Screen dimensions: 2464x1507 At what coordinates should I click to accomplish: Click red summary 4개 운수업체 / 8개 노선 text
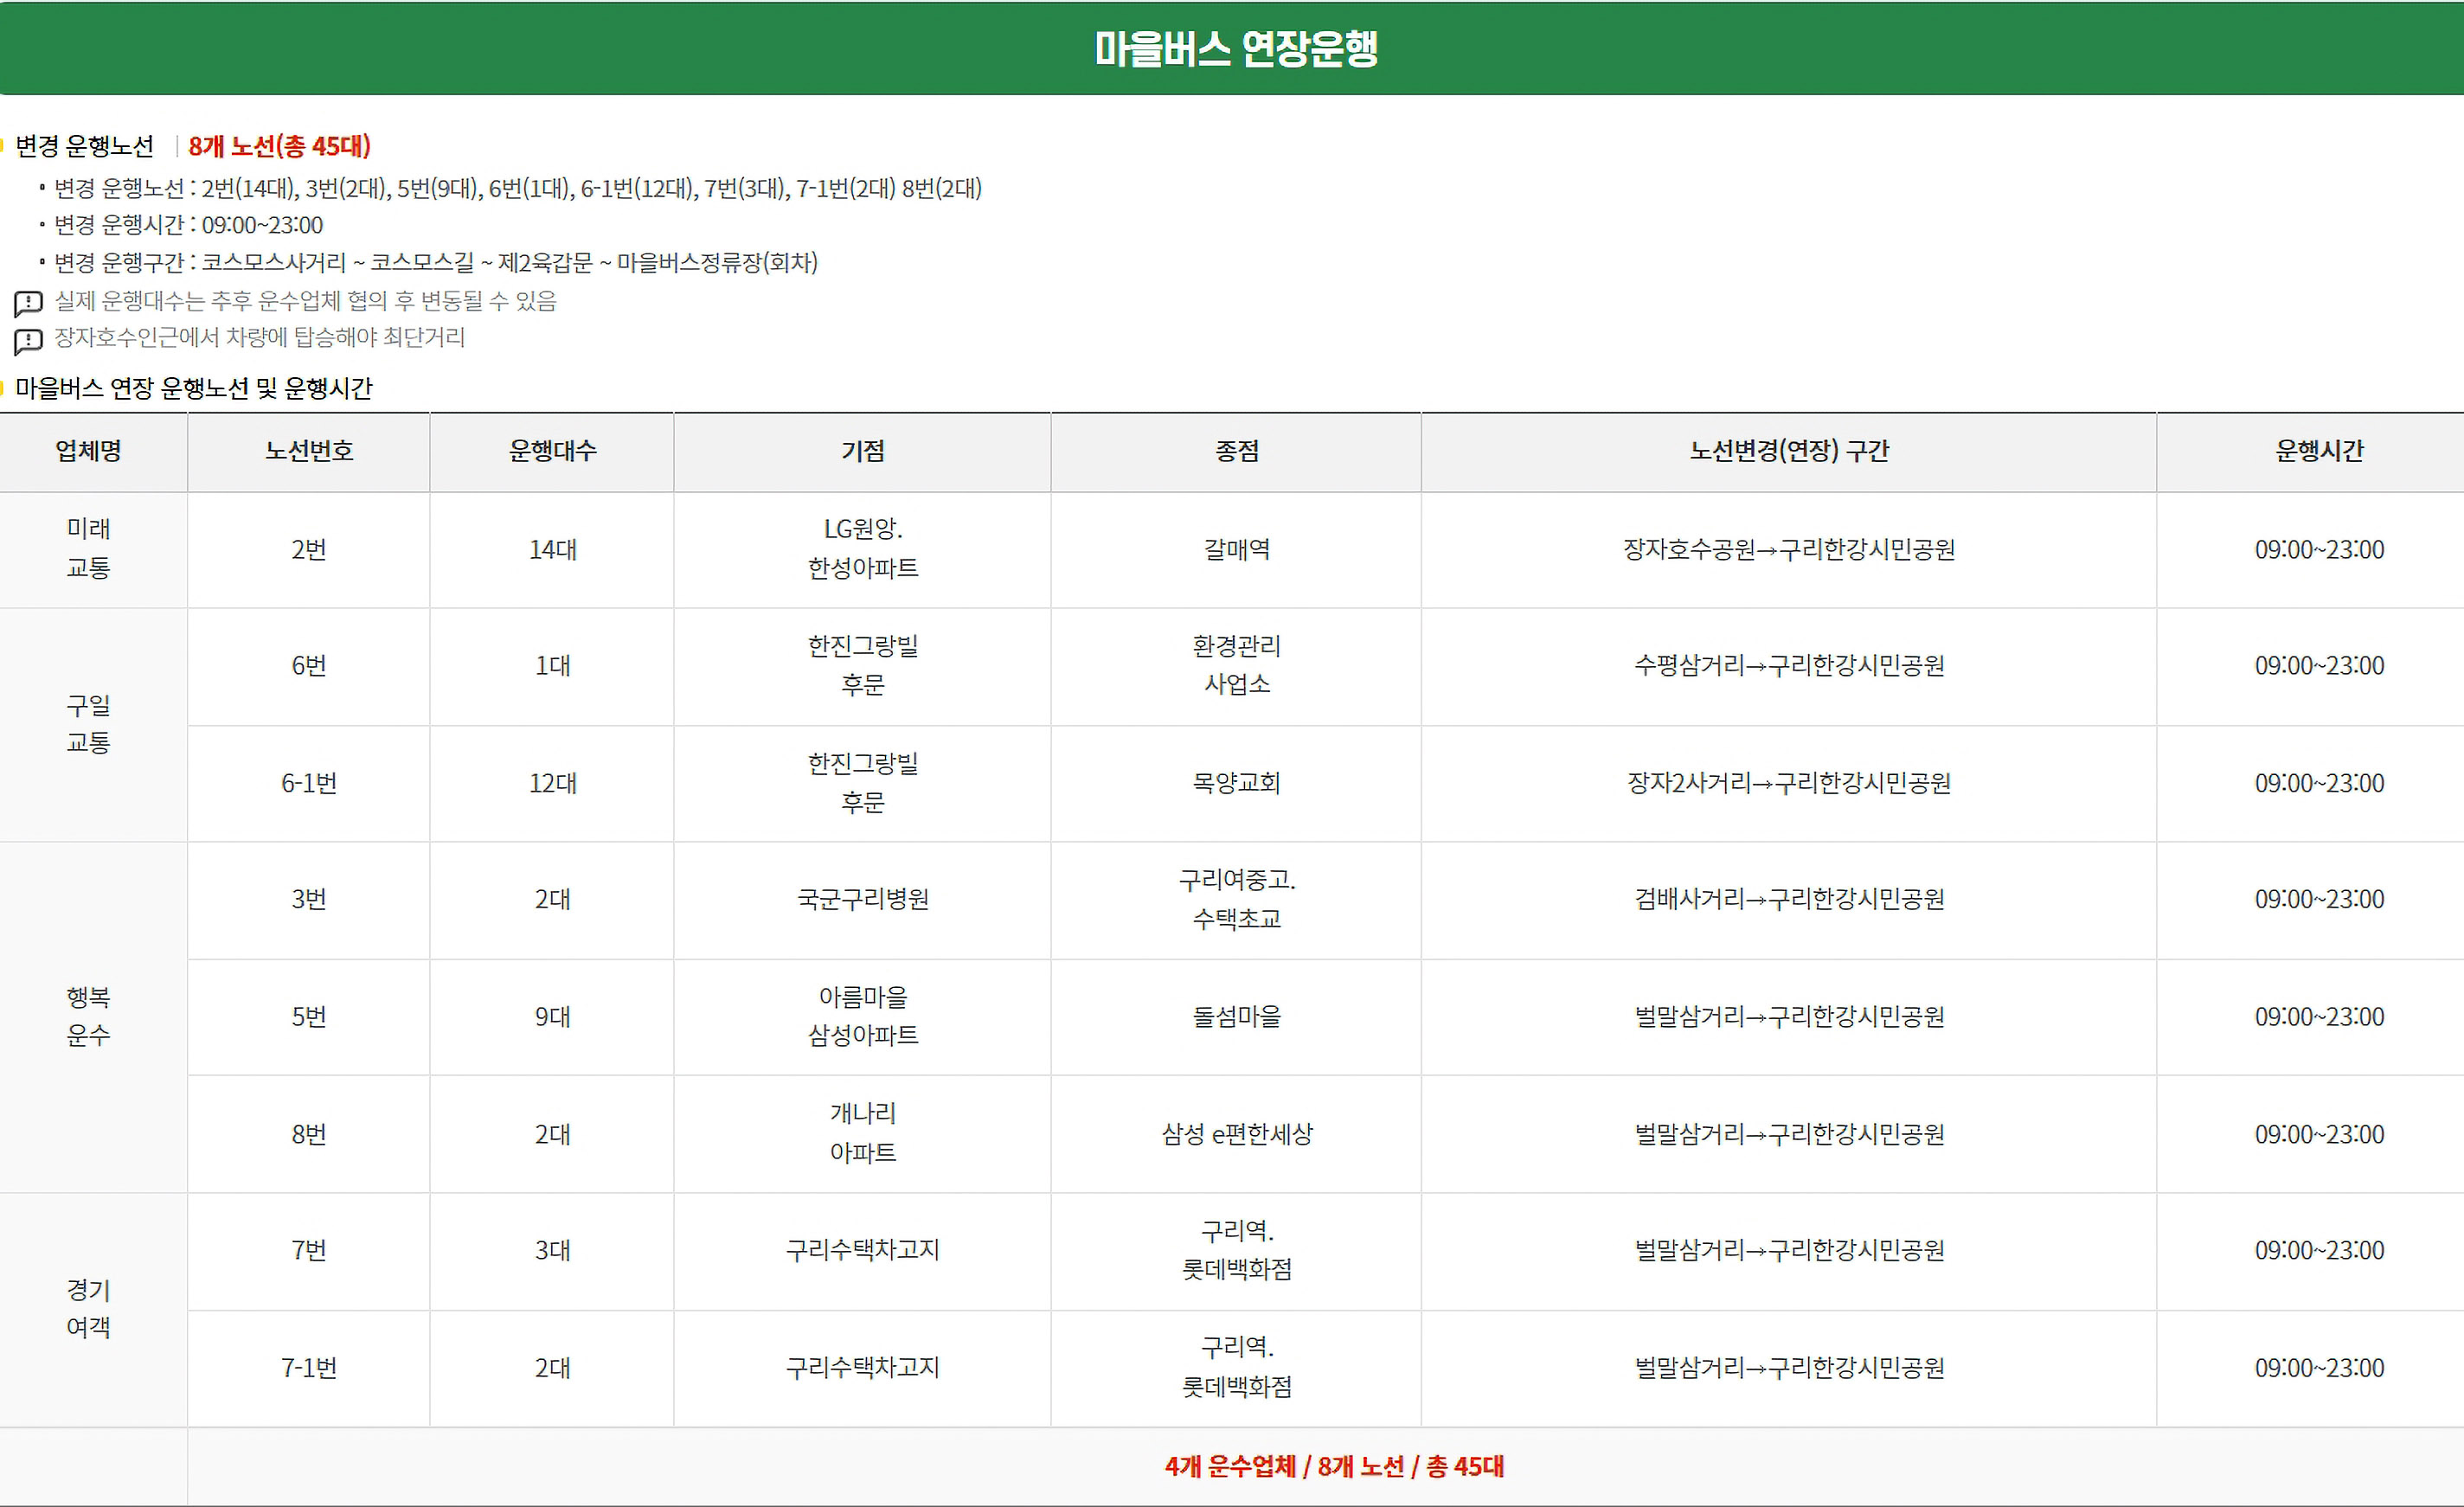click(1333, 1466)
